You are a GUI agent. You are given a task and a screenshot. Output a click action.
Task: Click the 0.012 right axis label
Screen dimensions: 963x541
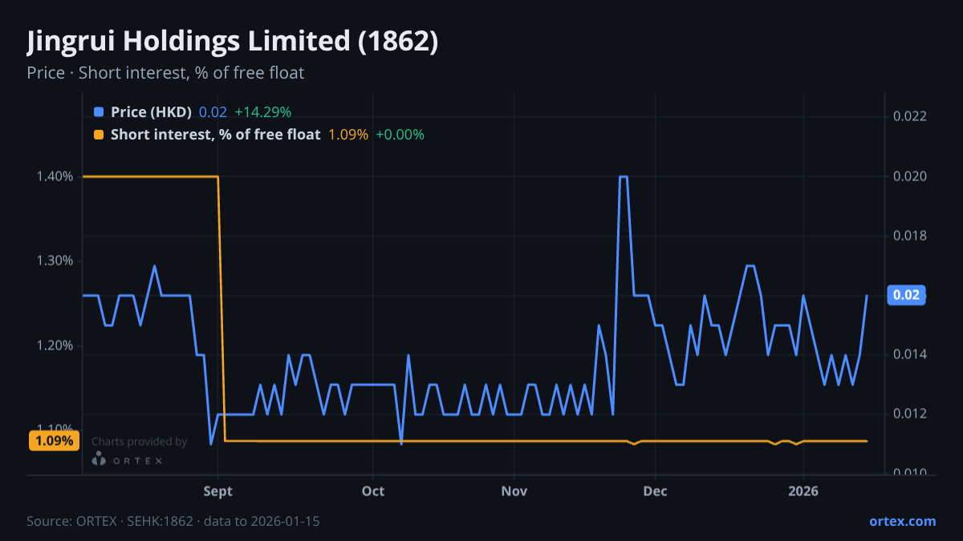tap(910, 414)
